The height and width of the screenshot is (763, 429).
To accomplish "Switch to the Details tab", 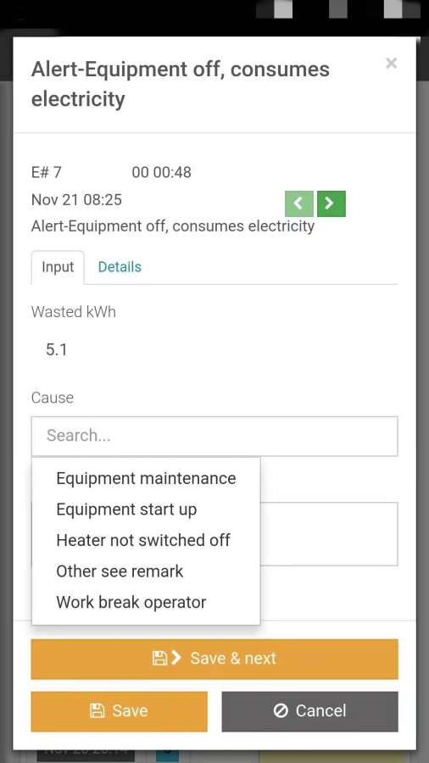I will [120, 267].
